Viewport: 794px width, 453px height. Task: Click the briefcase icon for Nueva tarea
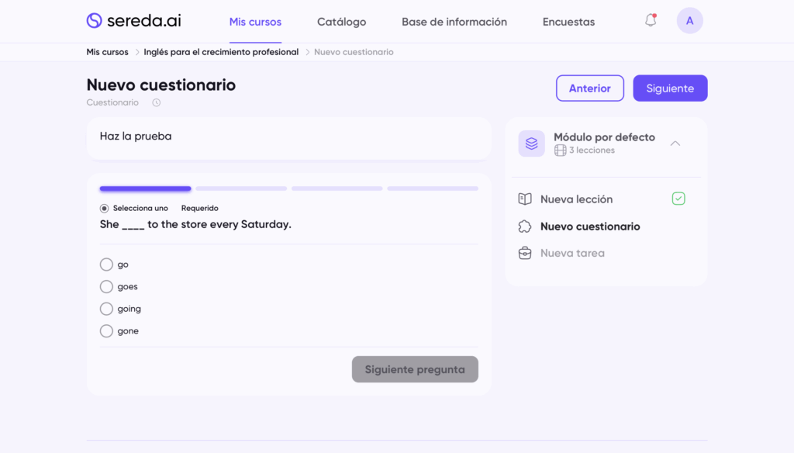click(525, 253)
